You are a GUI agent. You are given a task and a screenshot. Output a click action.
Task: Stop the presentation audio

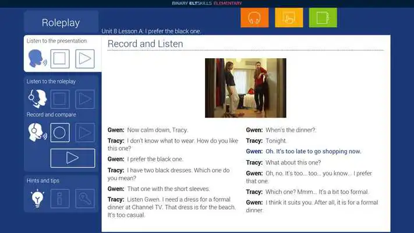click(60, 59)
